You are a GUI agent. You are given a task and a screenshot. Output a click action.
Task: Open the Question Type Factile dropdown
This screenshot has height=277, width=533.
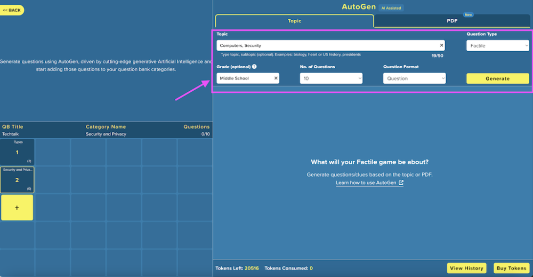click(497, 45)
